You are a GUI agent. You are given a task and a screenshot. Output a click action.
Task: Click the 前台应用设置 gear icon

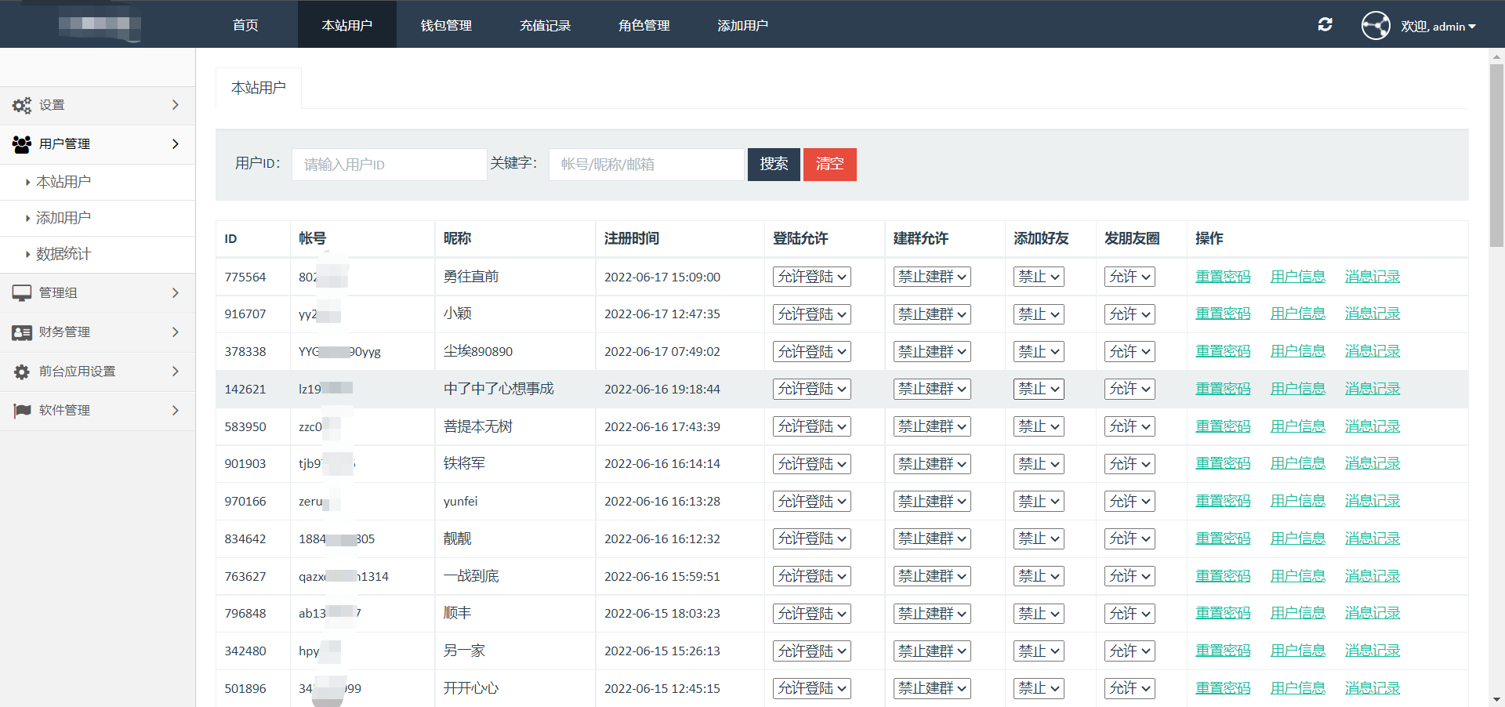point(22,372)
